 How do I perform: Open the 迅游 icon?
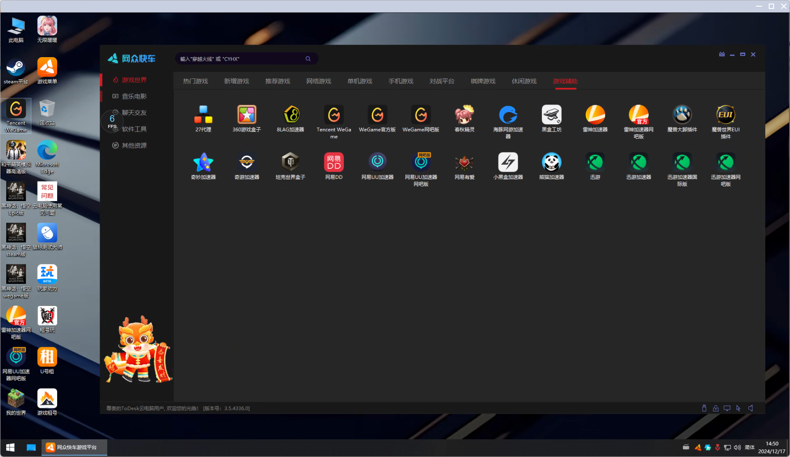pos(595,166)
